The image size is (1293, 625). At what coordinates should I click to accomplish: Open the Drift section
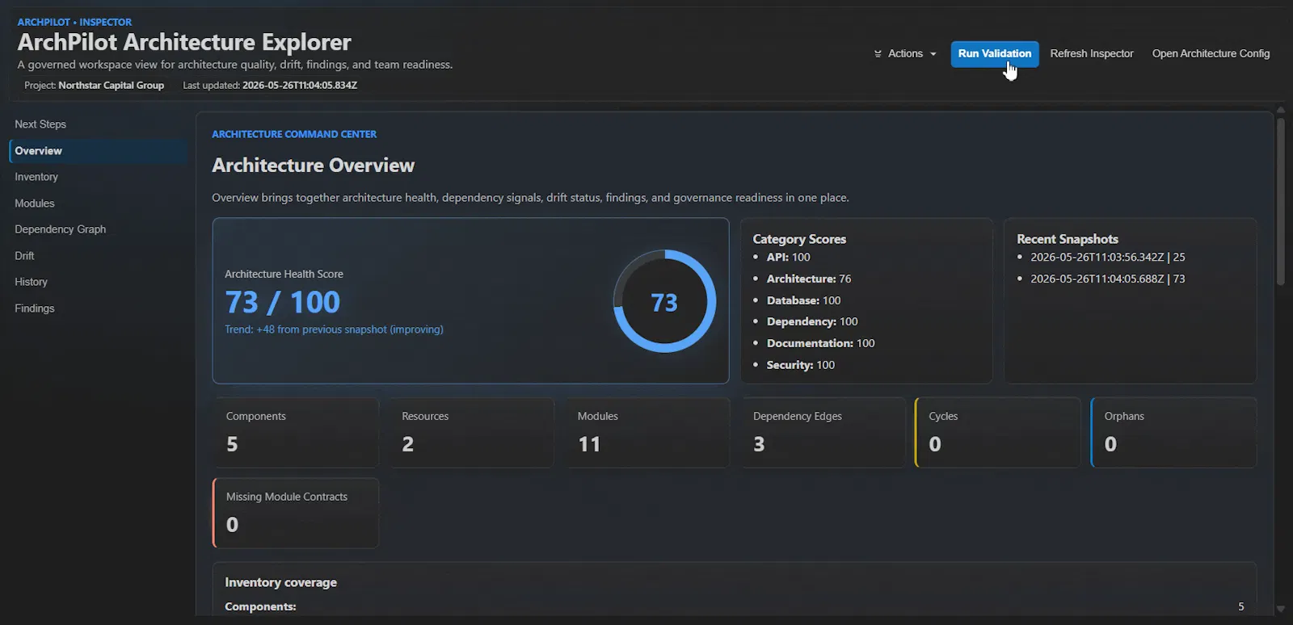97,256
